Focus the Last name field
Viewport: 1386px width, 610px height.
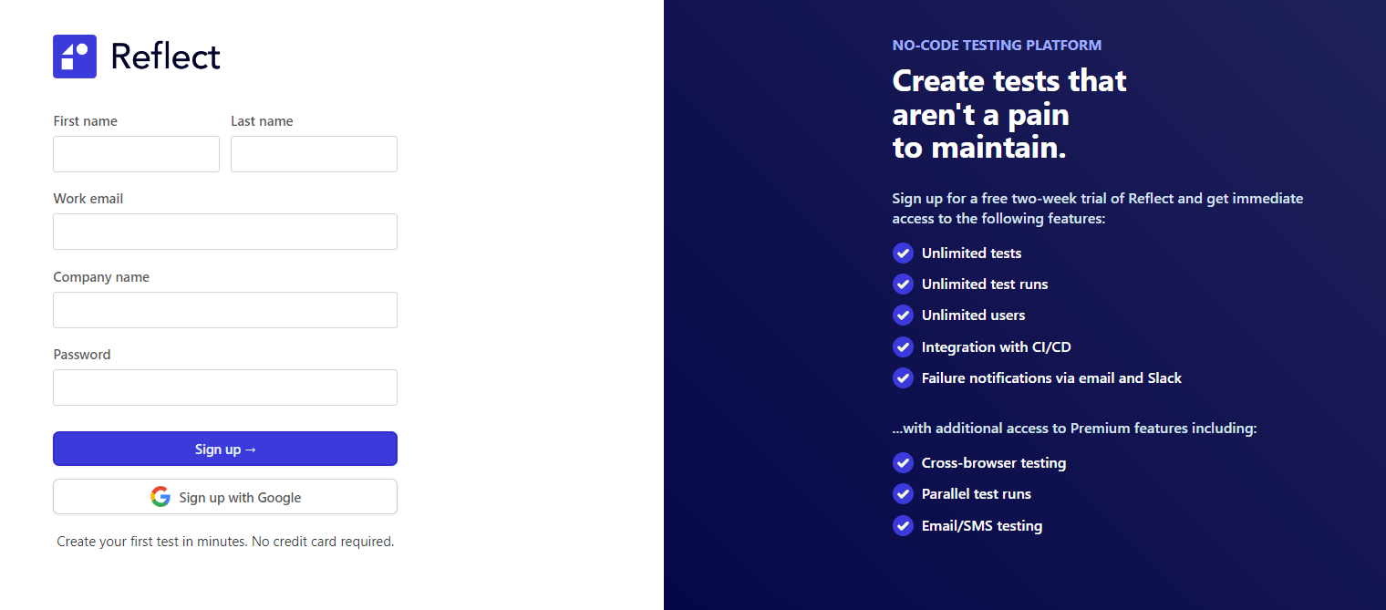pos(314,154)
